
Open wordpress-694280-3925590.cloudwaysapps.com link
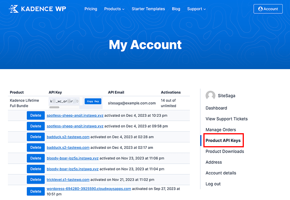pos(89,189)
